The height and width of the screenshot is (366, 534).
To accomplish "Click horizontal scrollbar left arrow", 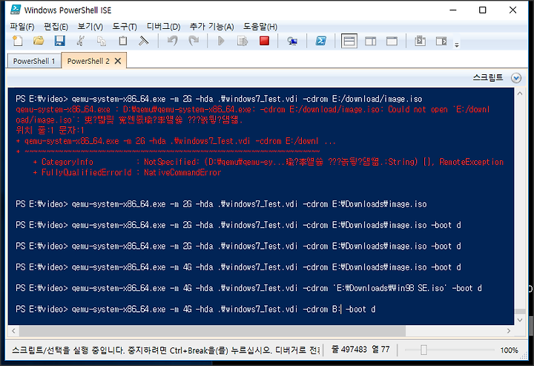I will [13, 330].
